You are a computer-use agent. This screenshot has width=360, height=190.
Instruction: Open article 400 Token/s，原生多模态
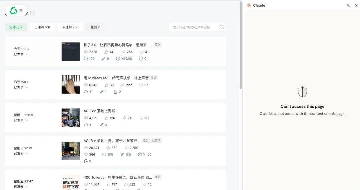click(x=118, y=177)
